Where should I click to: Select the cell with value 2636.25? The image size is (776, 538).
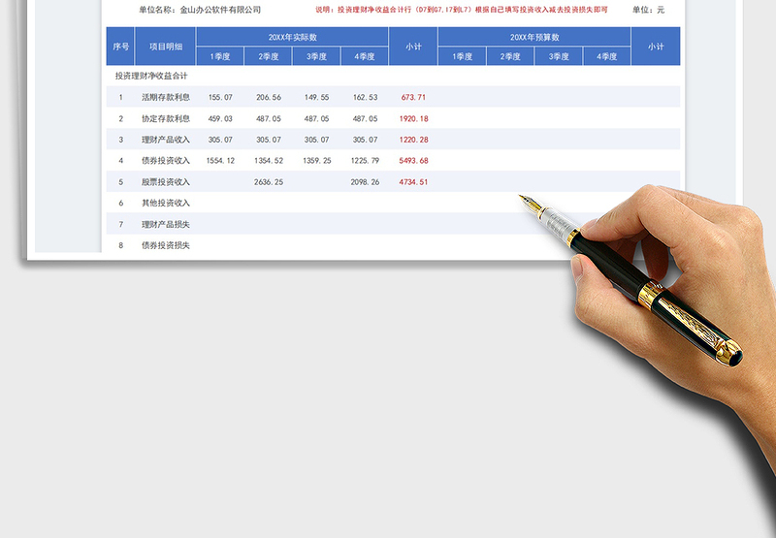point(268,182)
